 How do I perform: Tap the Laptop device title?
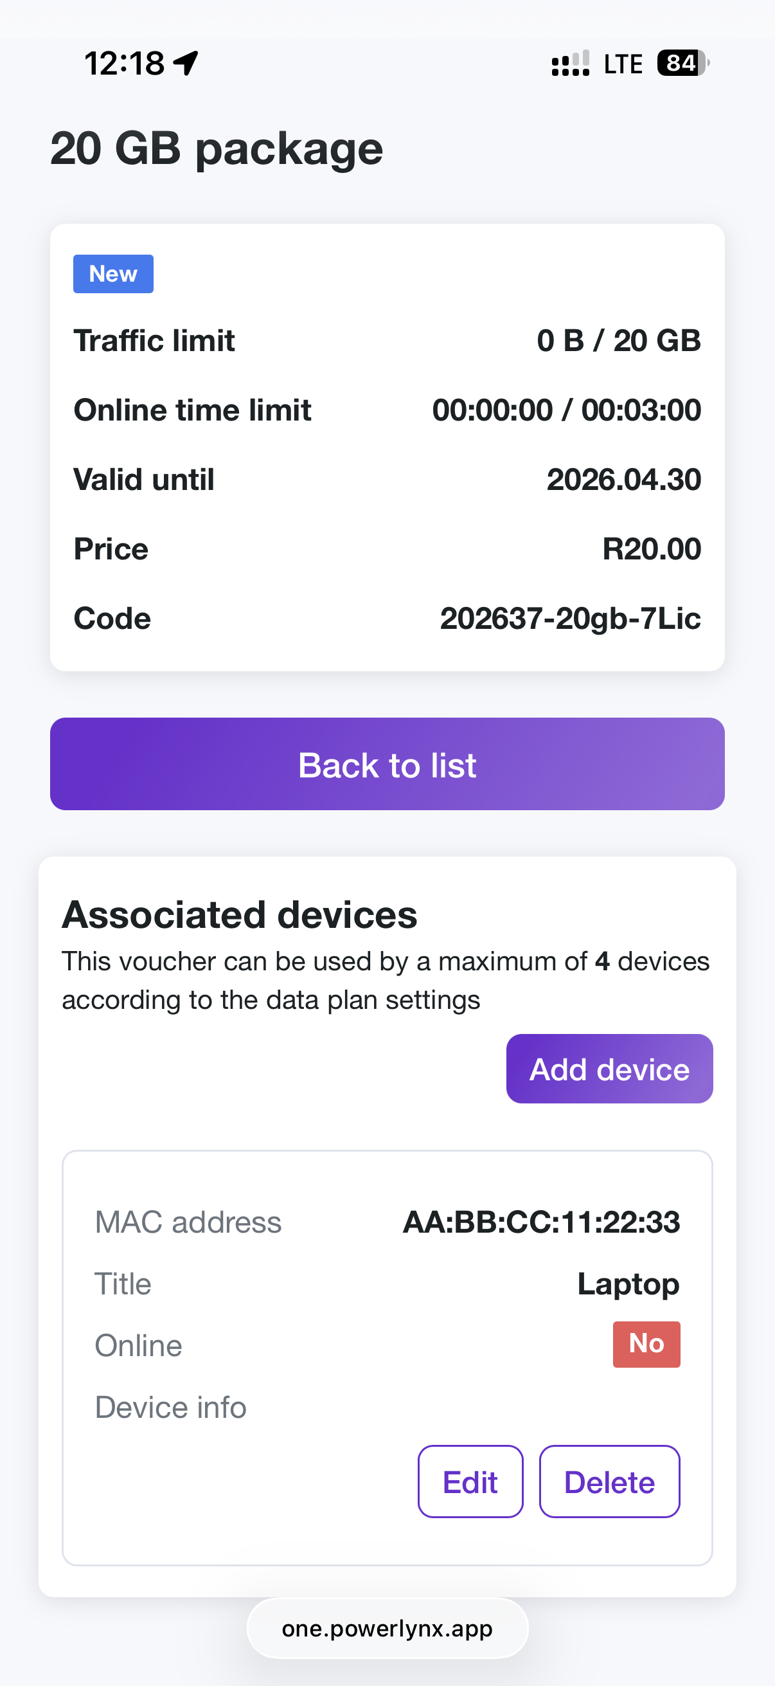pos(628,1283)
